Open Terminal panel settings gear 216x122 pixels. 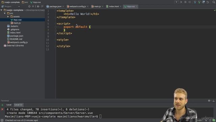209,101
